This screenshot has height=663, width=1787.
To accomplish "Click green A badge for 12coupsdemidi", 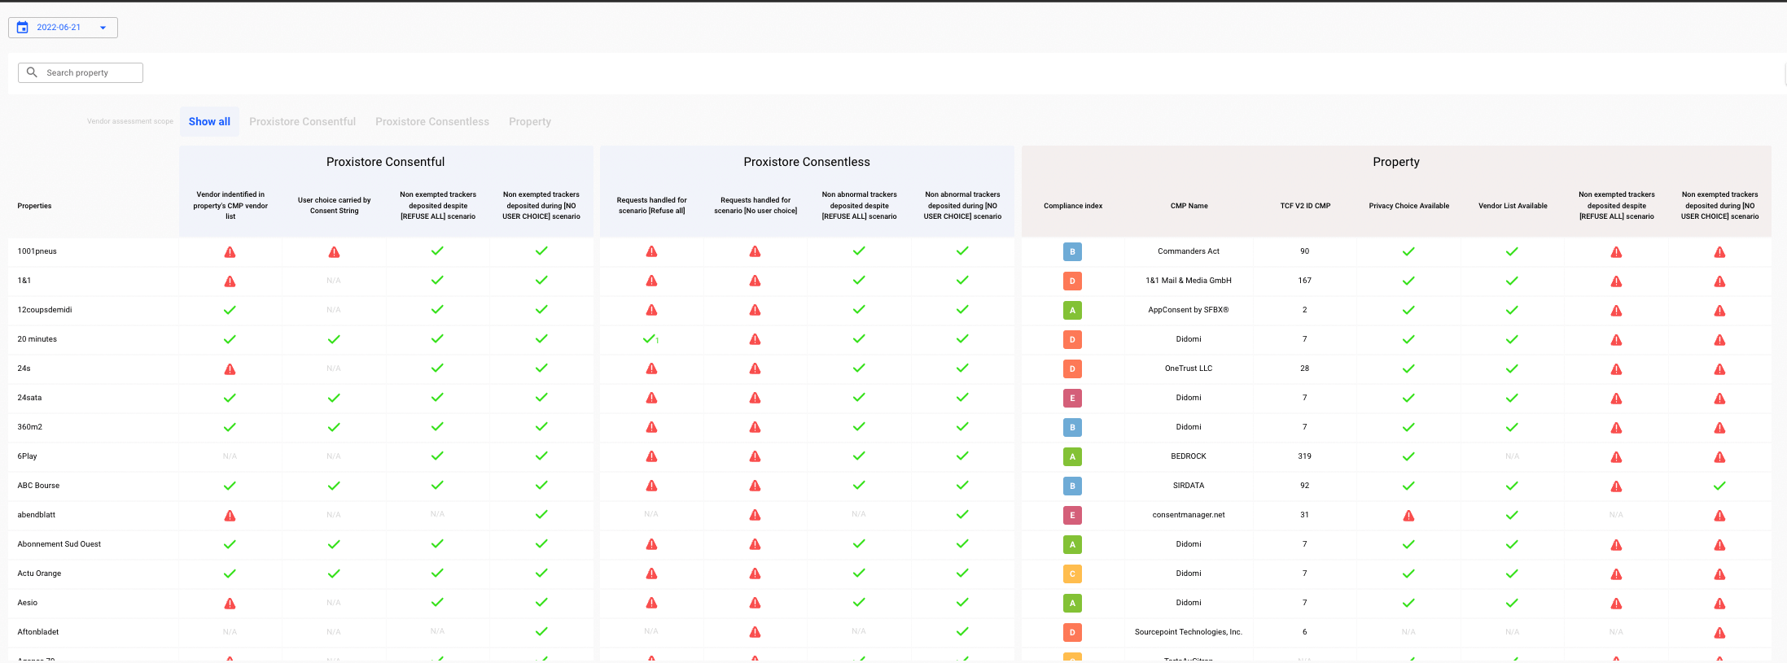I will (1072, 311).
